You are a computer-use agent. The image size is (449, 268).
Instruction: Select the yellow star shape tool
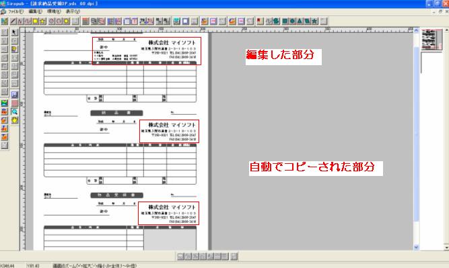[x=42, y=21]
